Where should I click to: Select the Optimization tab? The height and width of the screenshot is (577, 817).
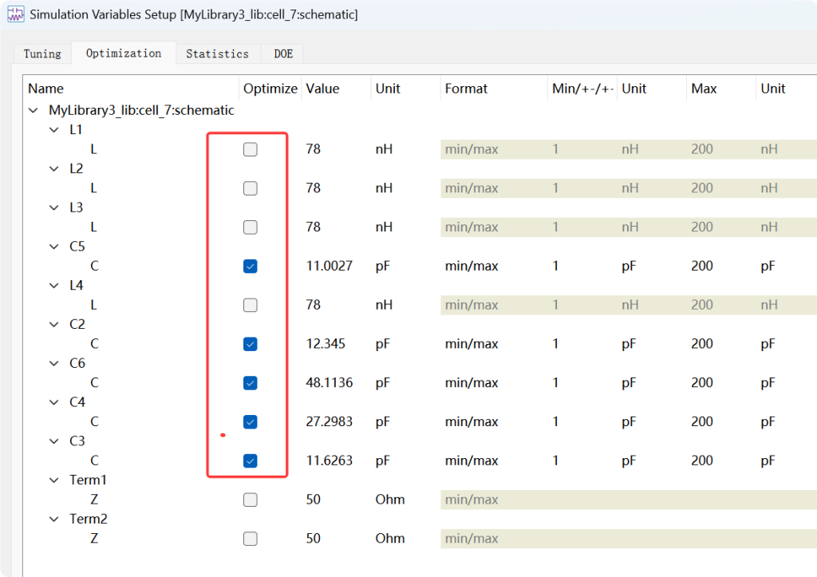124,53
